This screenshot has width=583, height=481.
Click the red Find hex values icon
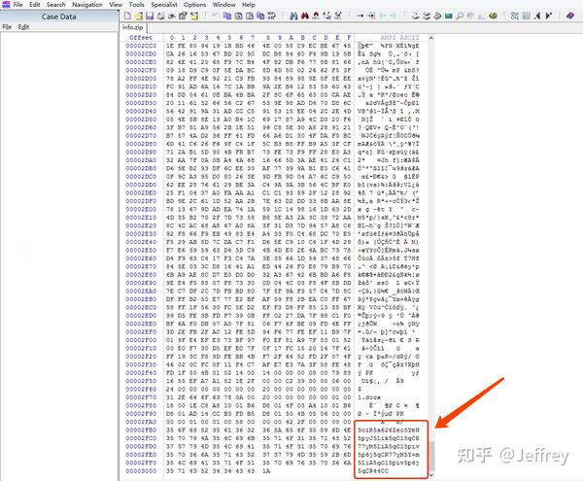click(x=305, y=16)
